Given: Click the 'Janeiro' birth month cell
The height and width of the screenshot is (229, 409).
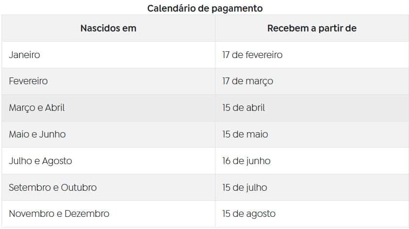Looking at the screenshot, I should click(24, 55).
